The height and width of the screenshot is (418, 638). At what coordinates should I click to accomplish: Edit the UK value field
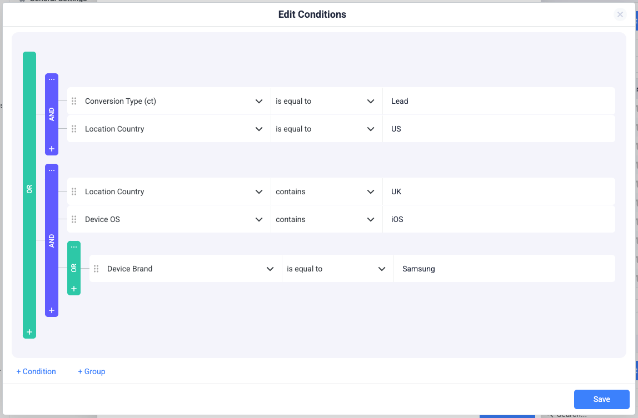point(499,192)
